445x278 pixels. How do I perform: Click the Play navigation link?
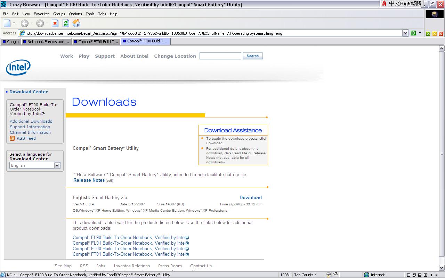click(x=84, y=56)
